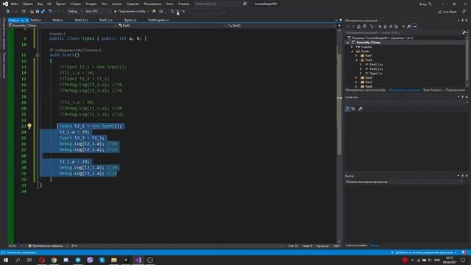Open the Any CPU platform dropdown
This screenshot has height=265, width=471.
[97, 12]
